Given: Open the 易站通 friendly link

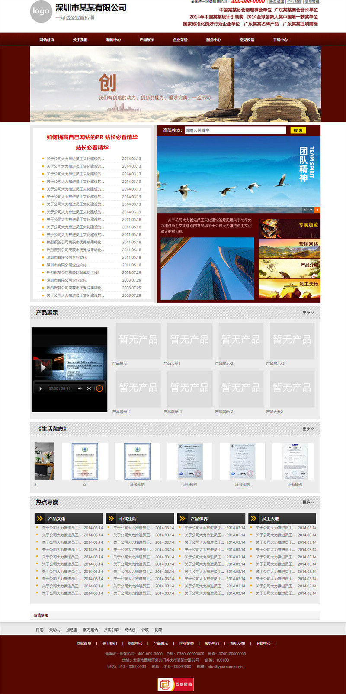Looking at the screenshot, I should 130,630.
